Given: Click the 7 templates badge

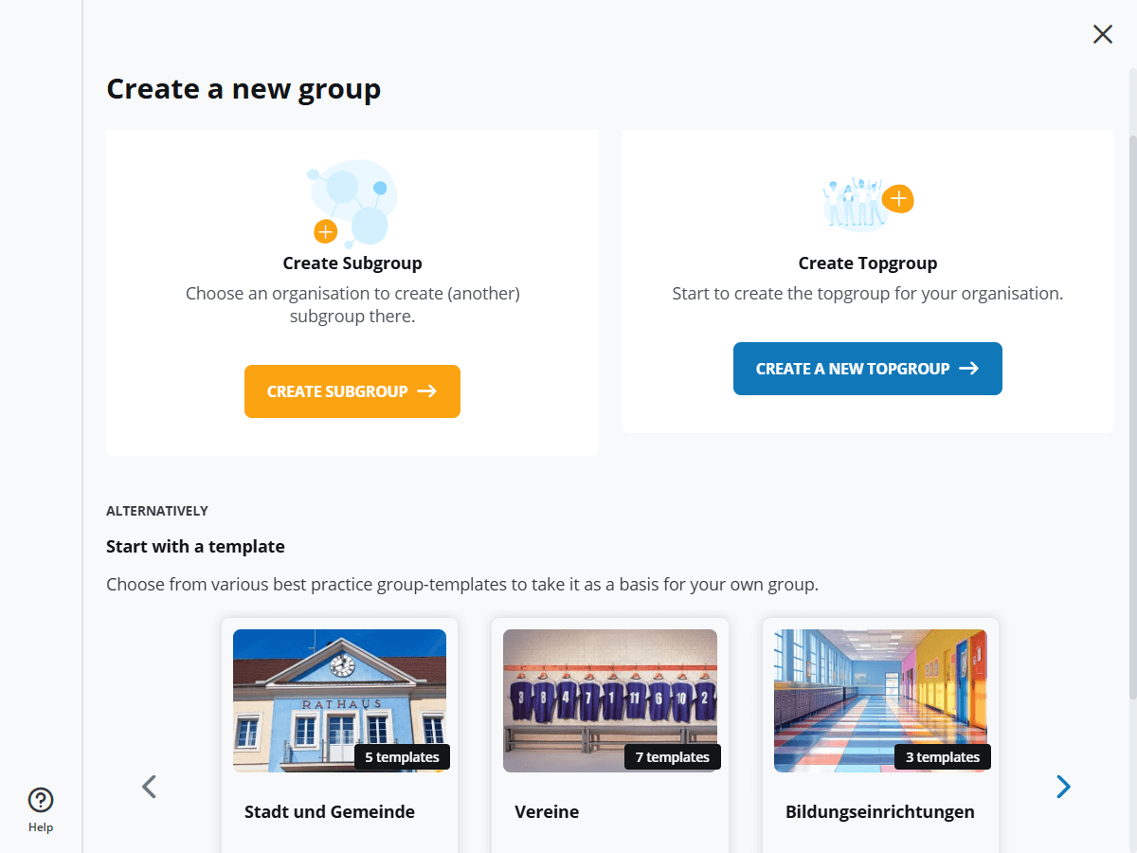Looking at the screenshot, I should 672,757.
